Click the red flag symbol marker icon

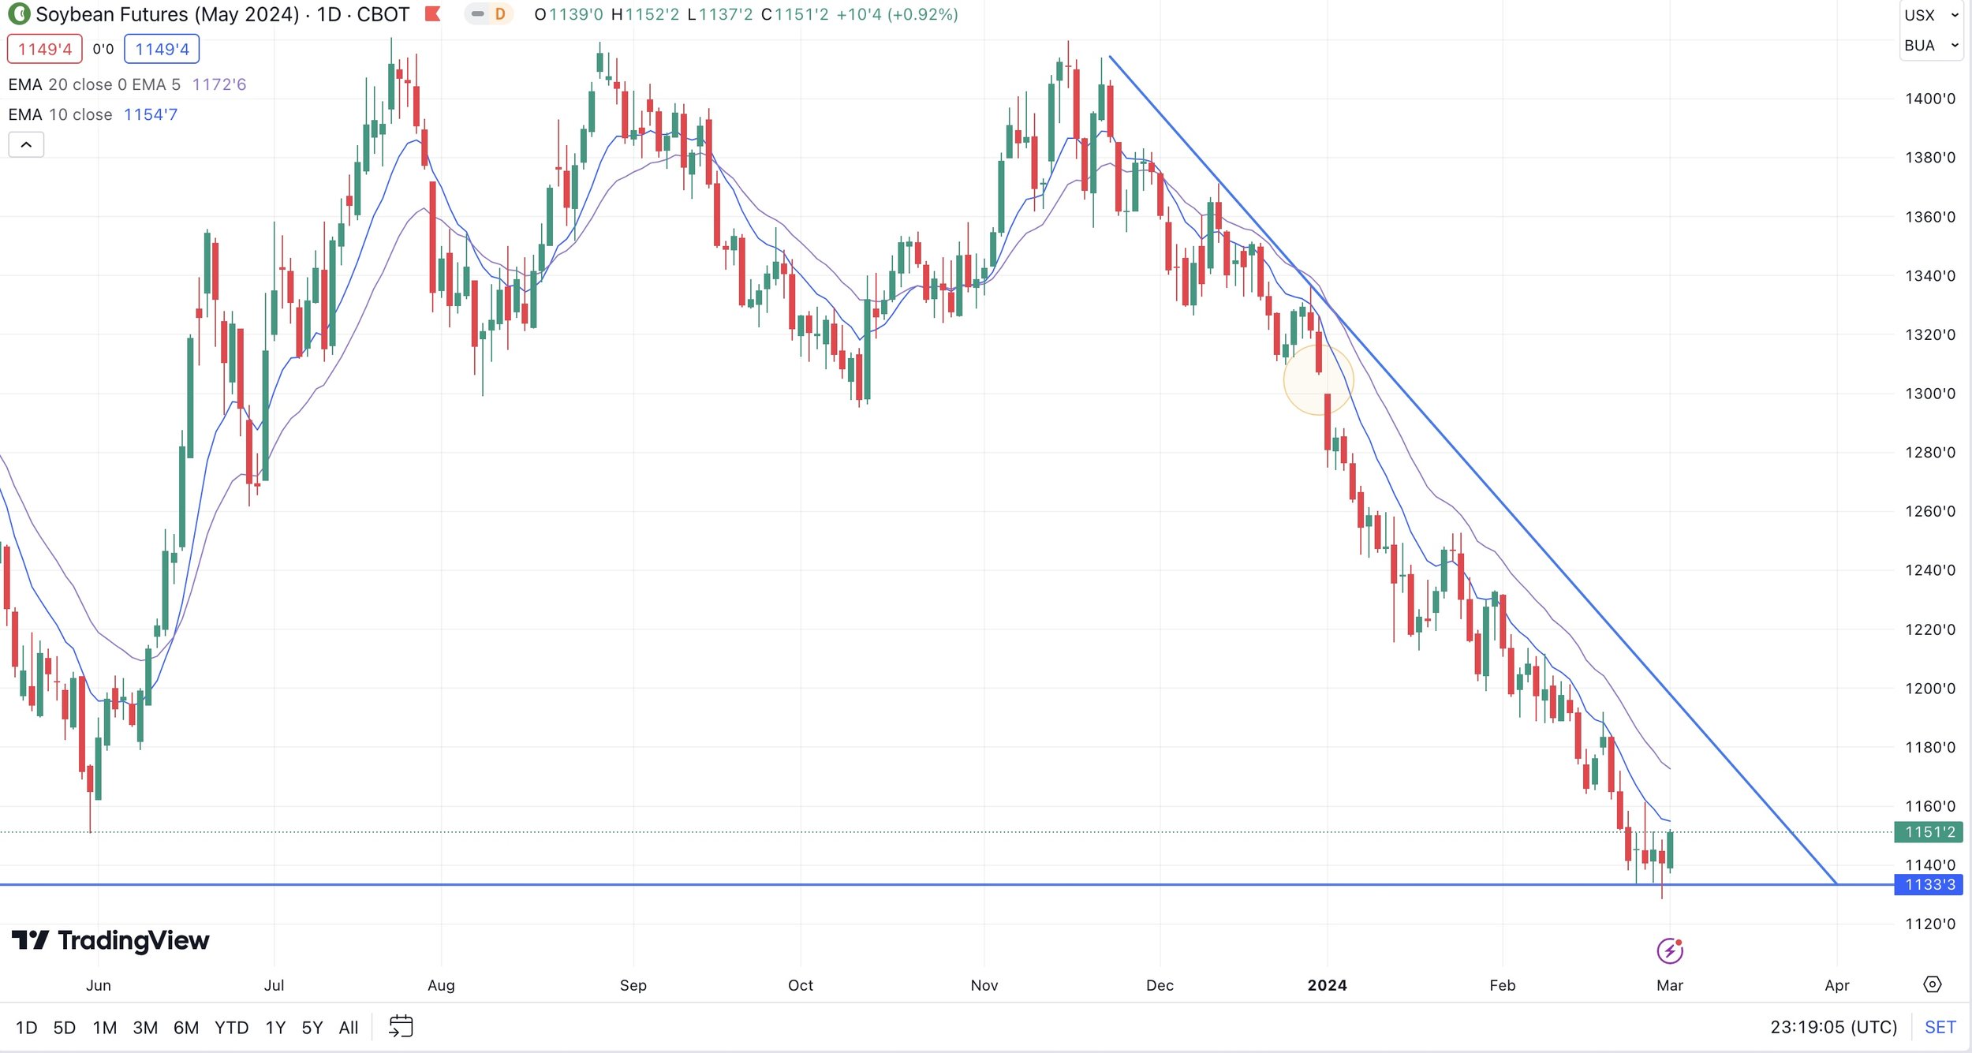[x=432, y=14]
